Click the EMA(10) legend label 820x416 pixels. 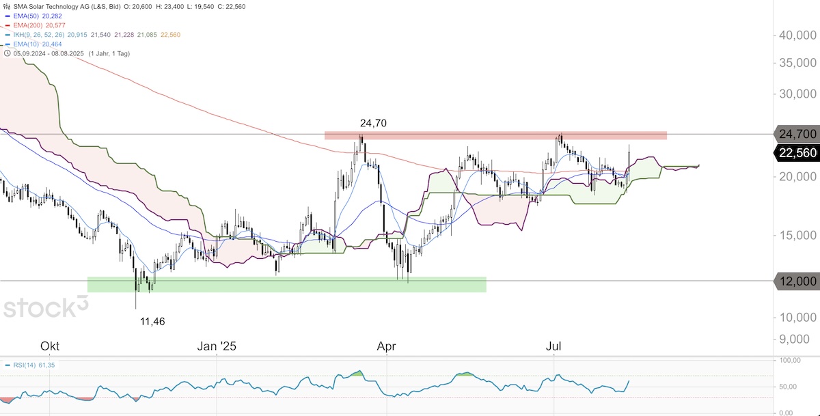[x=26, y=44]
